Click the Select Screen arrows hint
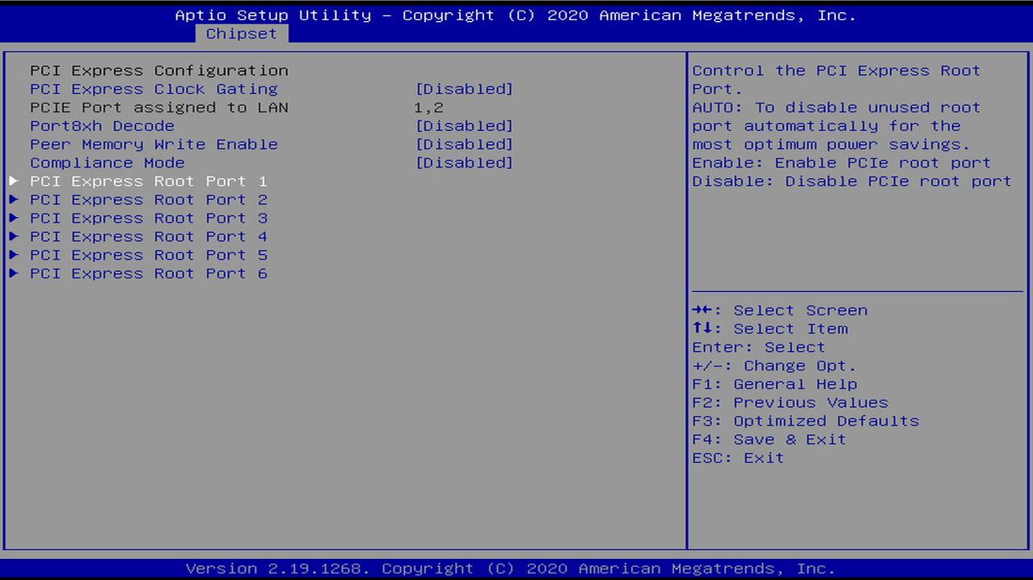1033x580 pixels. click(x=780, y=311)
